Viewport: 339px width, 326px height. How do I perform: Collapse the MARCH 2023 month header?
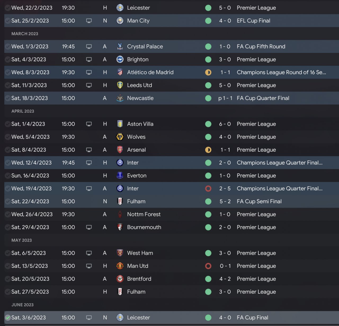tap(25, 34)
